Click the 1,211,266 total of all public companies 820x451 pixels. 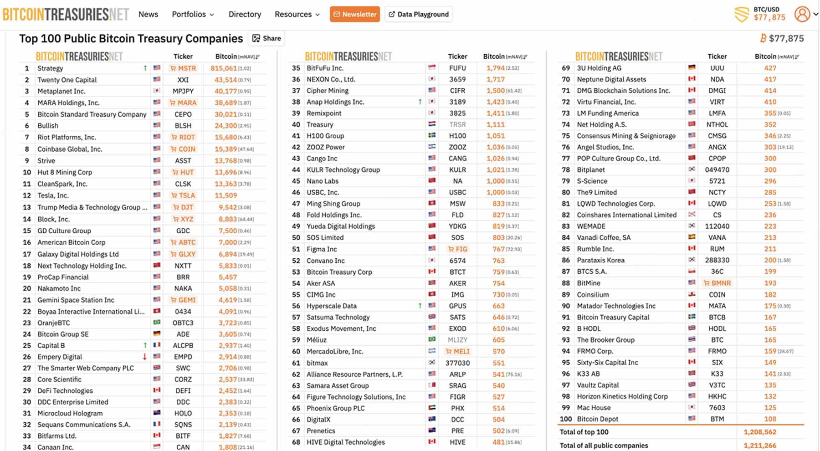[760, 446]
